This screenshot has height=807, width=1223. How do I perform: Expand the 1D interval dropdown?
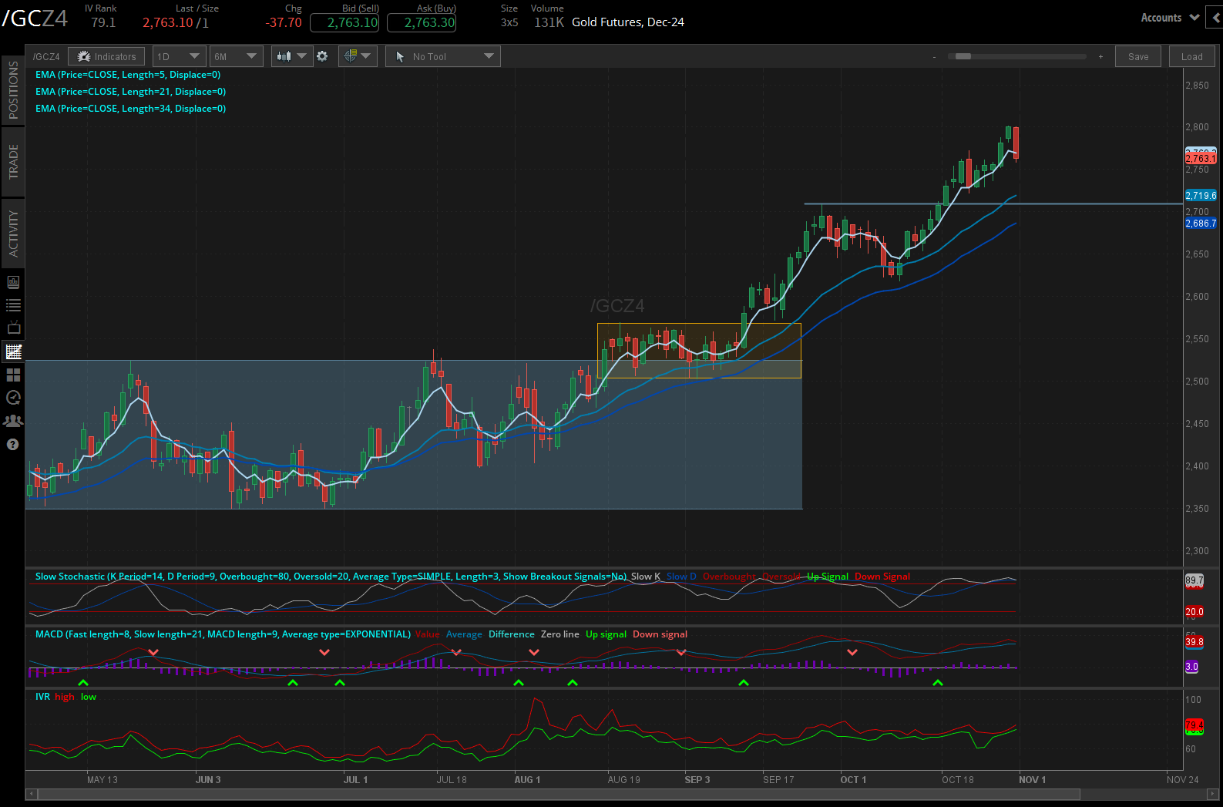[178, 56]
